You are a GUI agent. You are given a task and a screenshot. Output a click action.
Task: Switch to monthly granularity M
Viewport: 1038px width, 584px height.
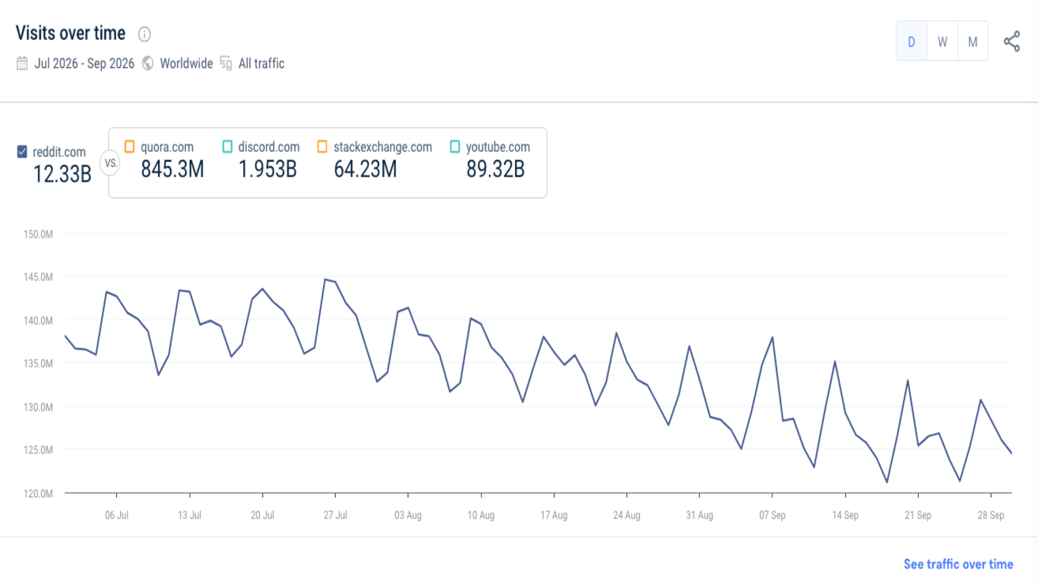click(972, 42)
